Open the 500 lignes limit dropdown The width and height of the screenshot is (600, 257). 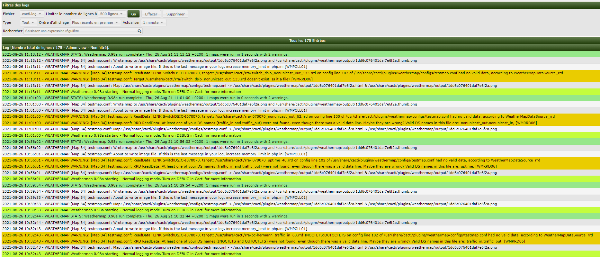click(x=112, y=14)
